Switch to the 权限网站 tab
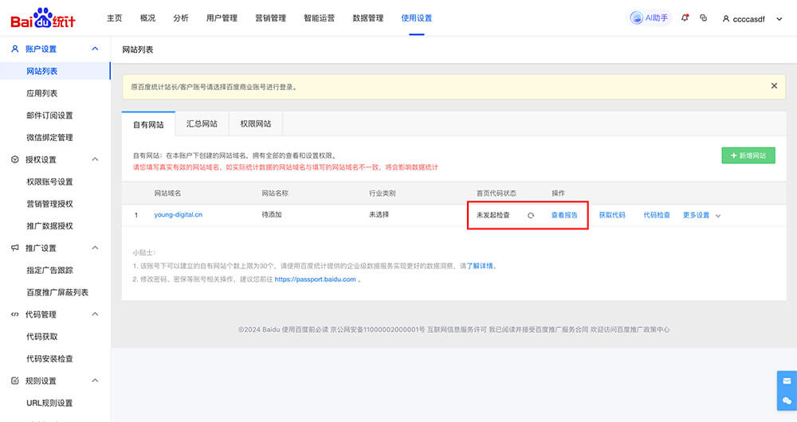Screen dimensions: 797x422 click(x=256, y=124)
